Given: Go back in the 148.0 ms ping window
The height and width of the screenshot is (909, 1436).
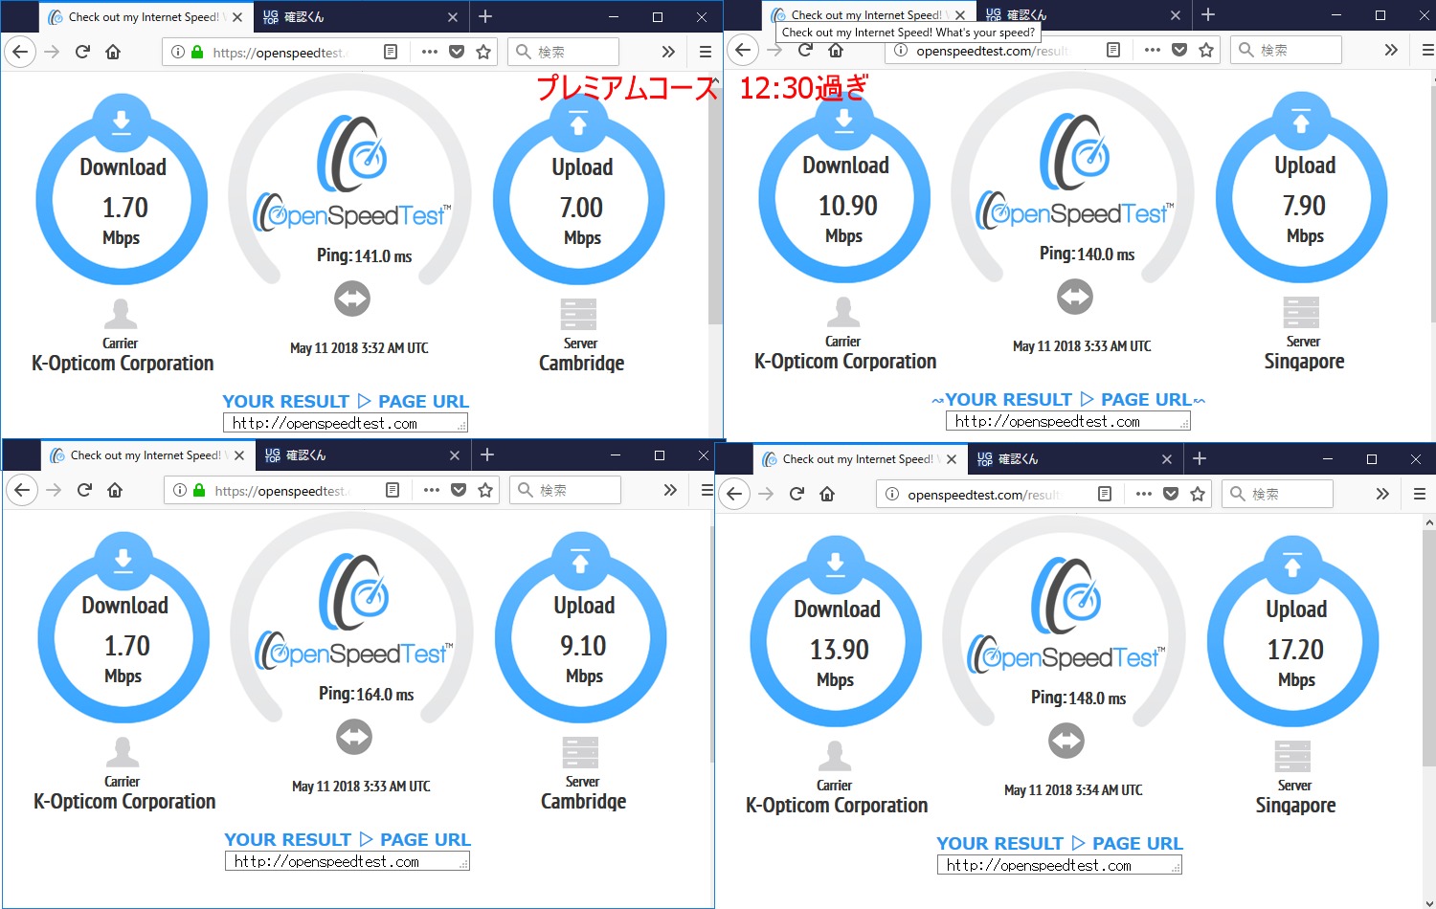Looking at the screenshot, I should pos(735,494).
